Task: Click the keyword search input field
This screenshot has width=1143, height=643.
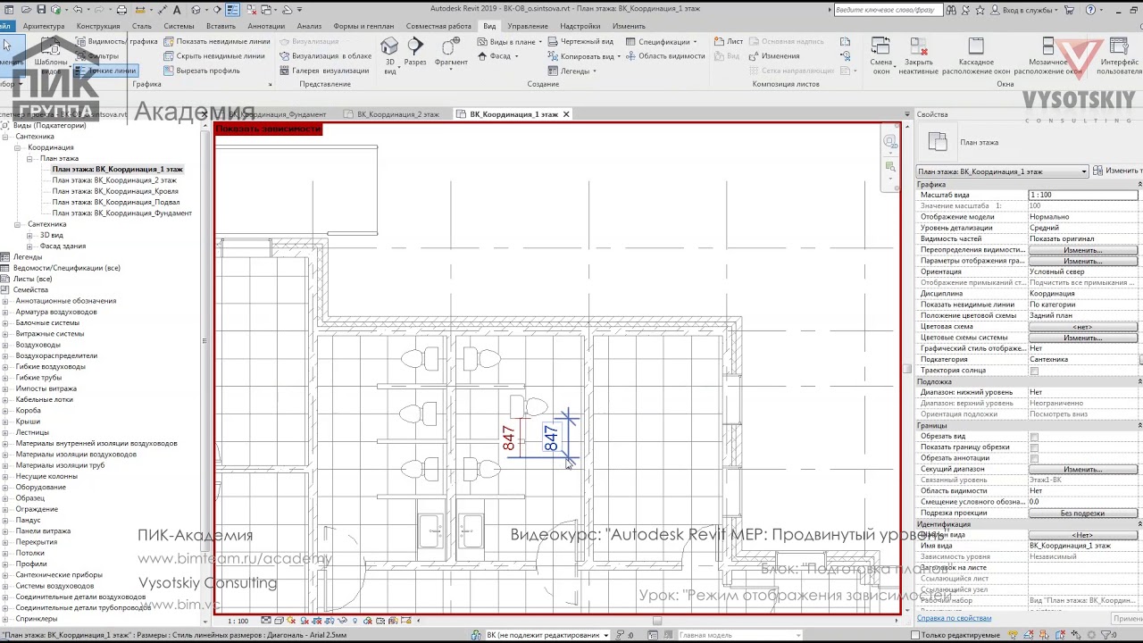Action: (887, 10)
